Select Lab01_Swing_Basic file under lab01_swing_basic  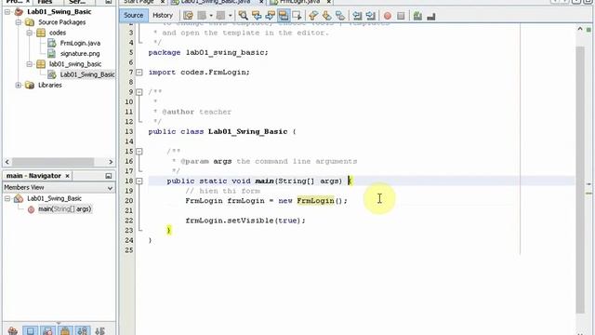(x=87, y=74)
